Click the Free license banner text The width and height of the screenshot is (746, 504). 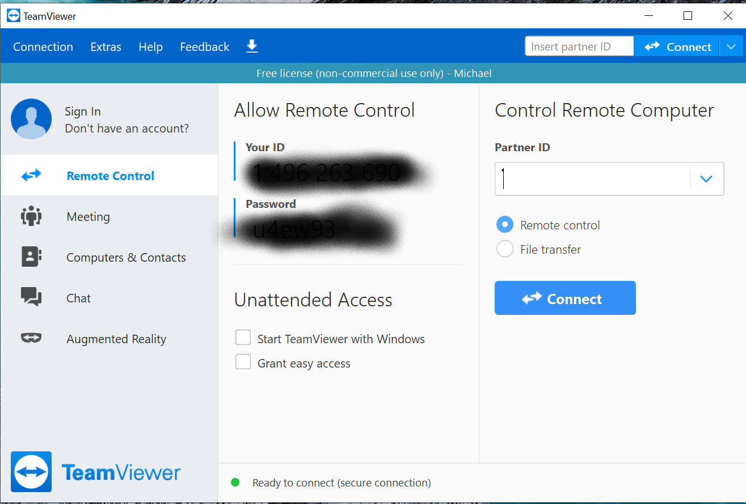pos(374,73)
